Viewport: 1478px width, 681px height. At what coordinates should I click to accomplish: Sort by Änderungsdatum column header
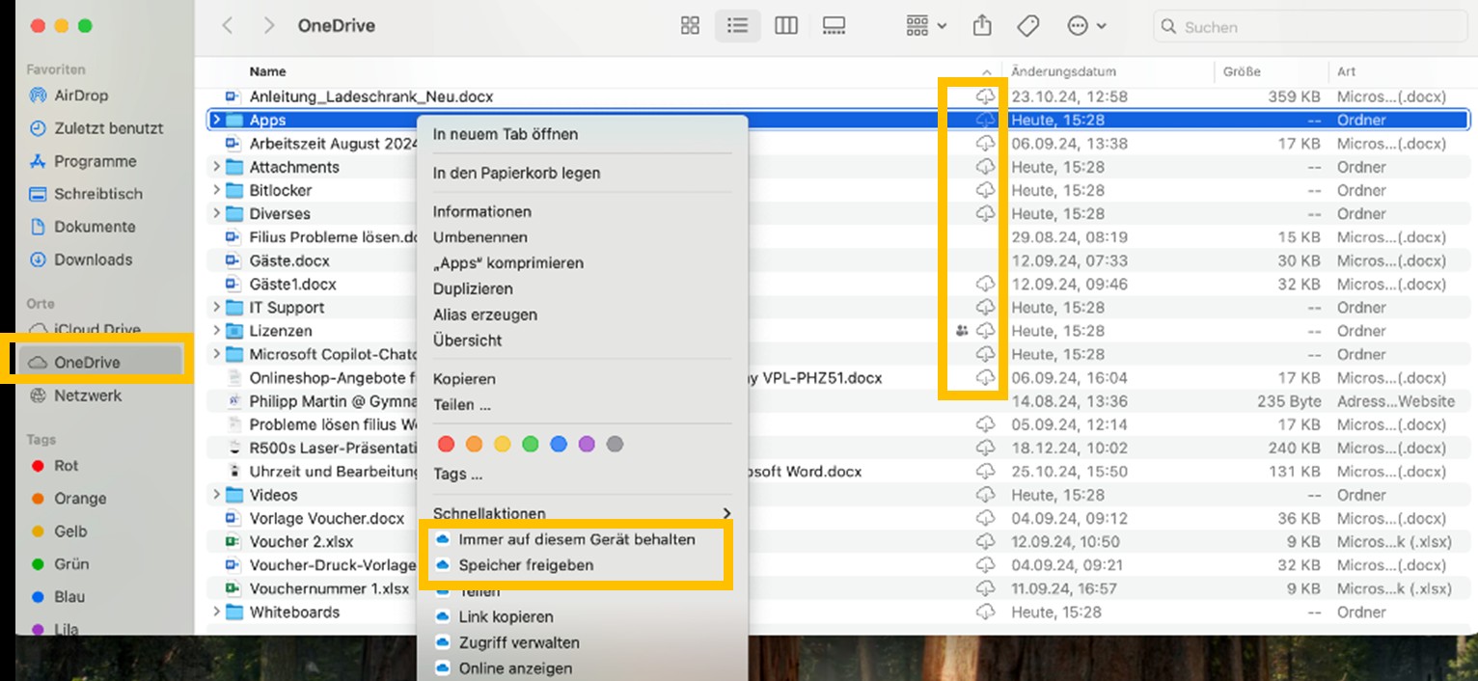(x=1063, y=71)
